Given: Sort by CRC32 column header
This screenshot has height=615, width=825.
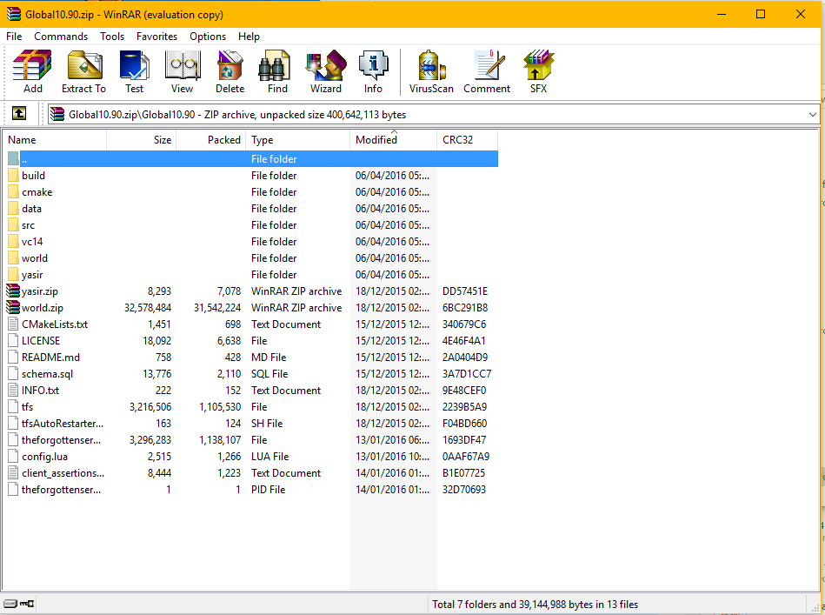Looking at the screenshot, I should pyautogui.click(x=467, y=139).
